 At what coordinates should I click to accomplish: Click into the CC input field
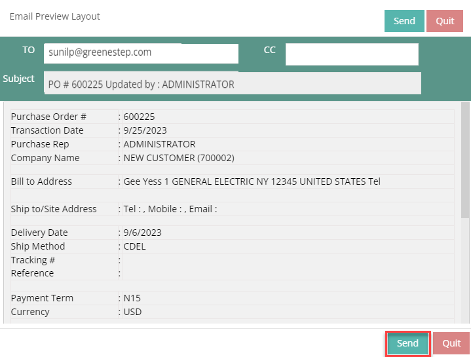(352, 54)
